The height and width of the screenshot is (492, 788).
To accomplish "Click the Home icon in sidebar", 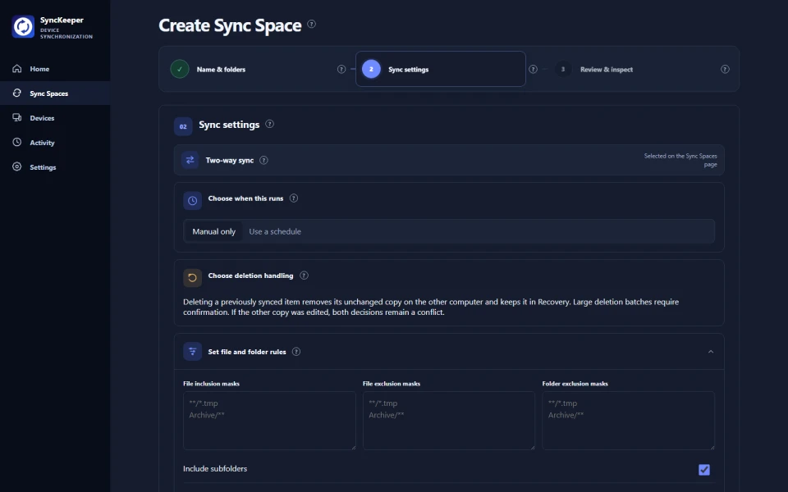I will coord(17,69).
